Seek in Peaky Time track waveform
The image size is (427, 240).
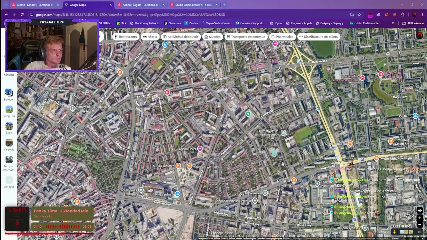coord(62,227)
